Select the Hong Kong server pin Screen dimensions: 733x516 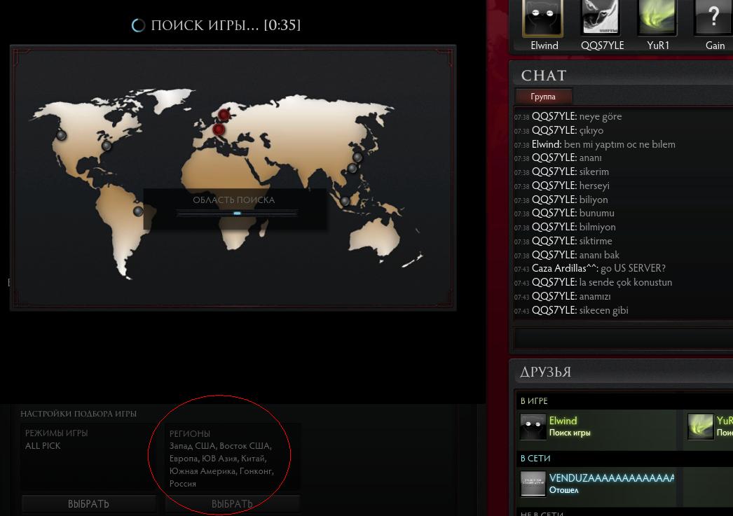click(352, 169)
